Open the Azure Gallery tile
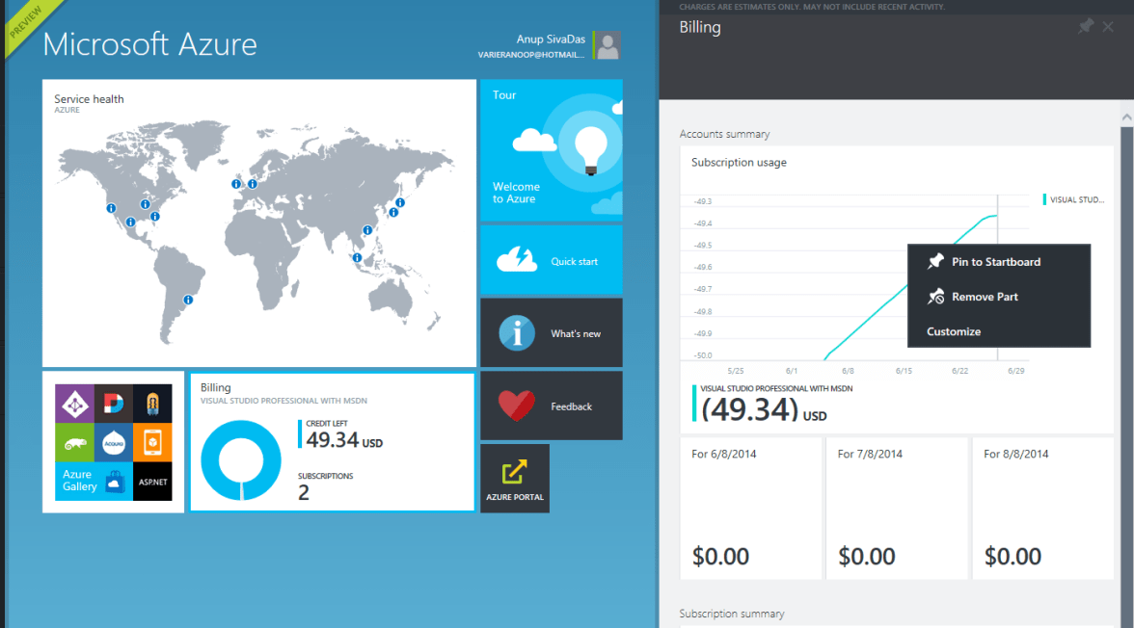Screen dimensions: 1134x628 pyautogui.click(x=113, y=442)
